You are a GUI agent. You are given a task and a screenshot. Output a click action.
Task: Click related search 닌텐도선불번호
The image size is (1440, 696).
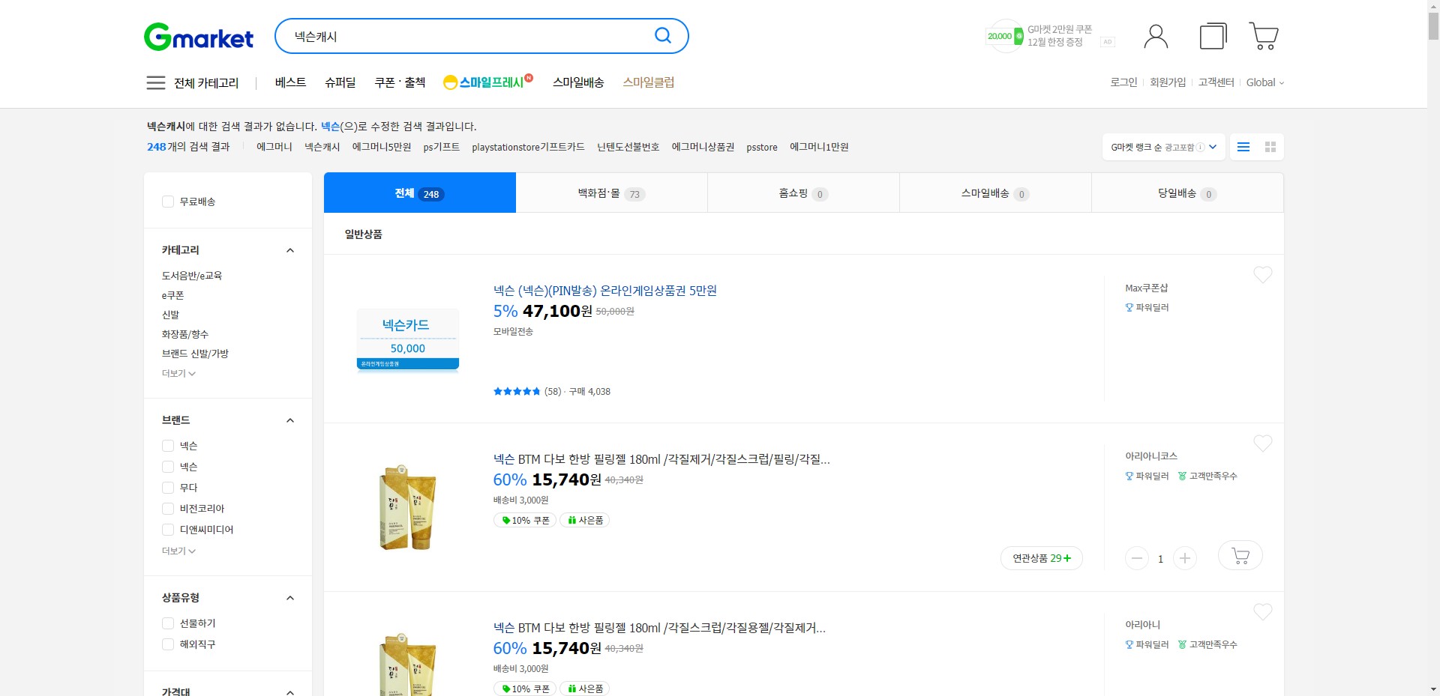pos(628,147)
